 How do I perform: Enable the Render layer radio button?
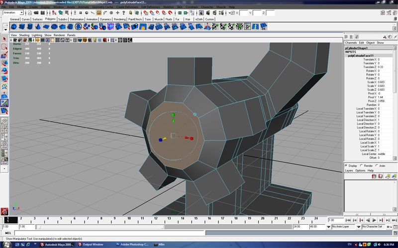point(362,166)
